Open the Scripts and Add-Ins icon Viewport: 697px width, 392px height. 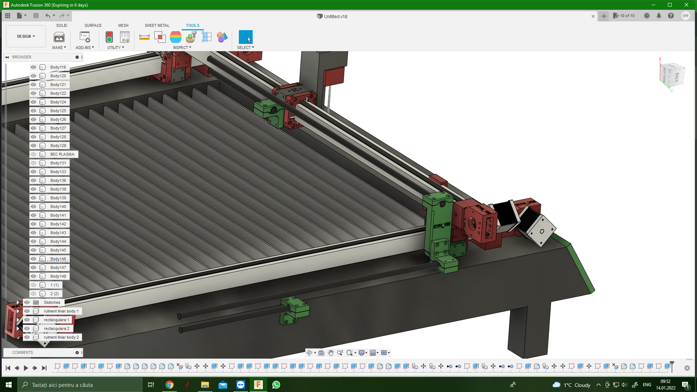85,37
